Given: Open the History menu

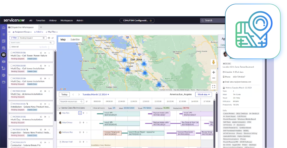Looking at the screenshot, I should pos(53,20).
